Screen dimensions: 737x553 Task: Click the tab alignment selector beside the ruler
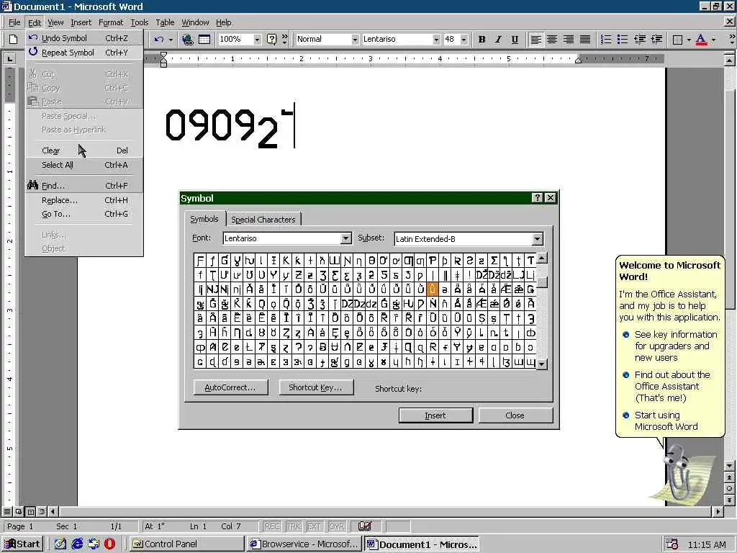(9, 58)
